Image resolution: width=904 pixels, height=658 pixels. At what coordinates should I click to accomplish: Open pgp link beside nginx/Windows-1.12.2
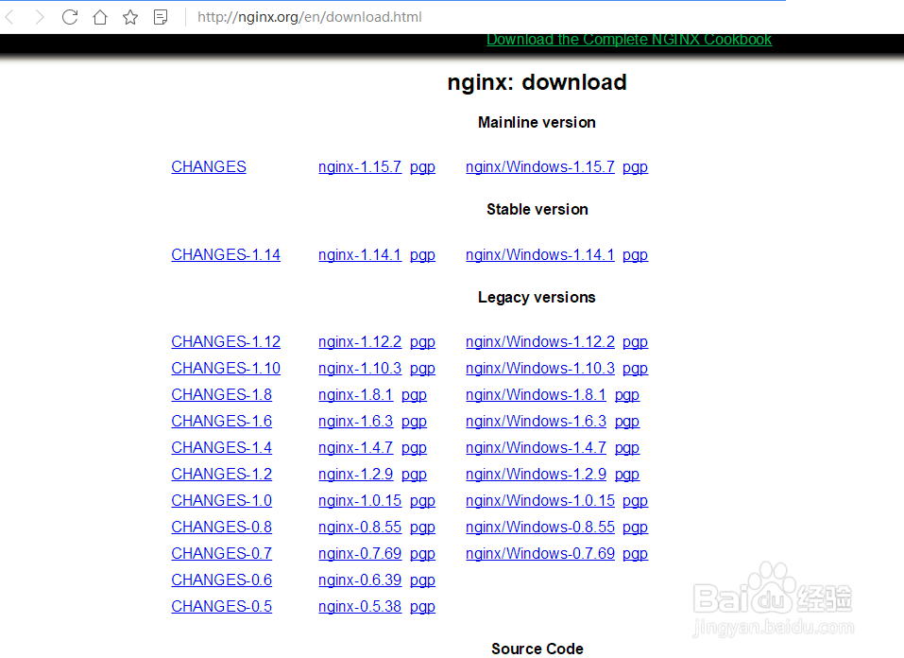[636, 342]
